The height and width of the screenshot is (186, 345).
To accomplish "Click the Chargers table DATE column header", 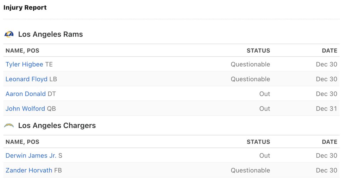I will pos(329,142).
